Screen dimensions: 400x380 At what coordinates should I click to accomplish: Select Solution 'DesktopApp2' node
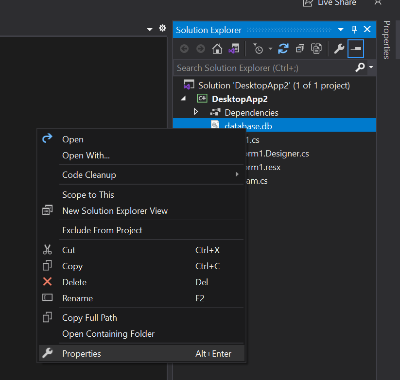274,86
